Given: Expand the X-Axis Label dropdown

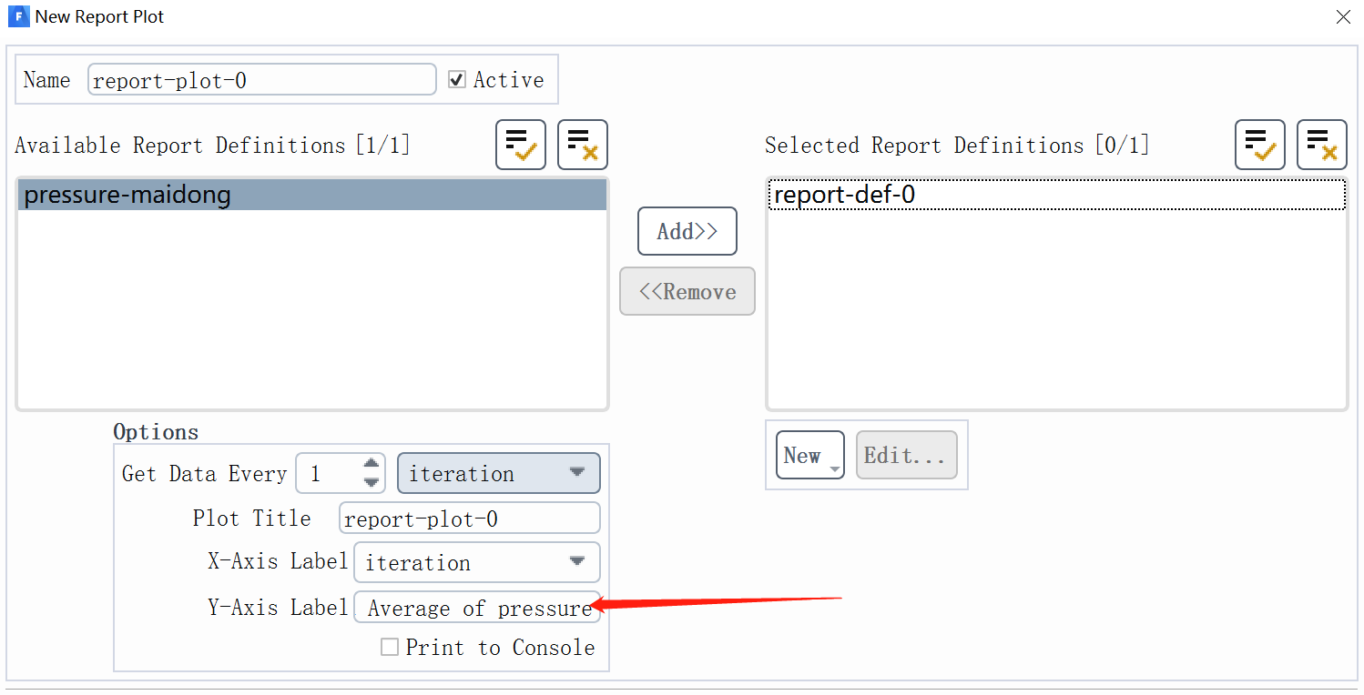Looking at the screenshot, I should tap(476, 562).
